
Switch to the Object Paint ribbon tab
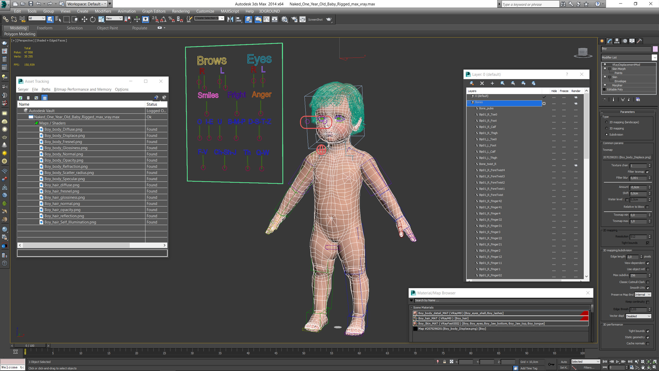click(x=107, y=28)
